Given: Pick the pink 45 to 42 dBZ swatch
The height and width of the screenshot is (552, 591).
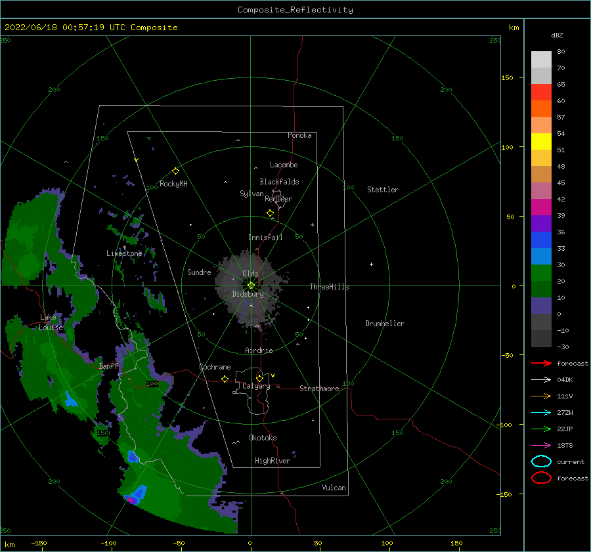Looking at the screenshot, I should [541, 191].
